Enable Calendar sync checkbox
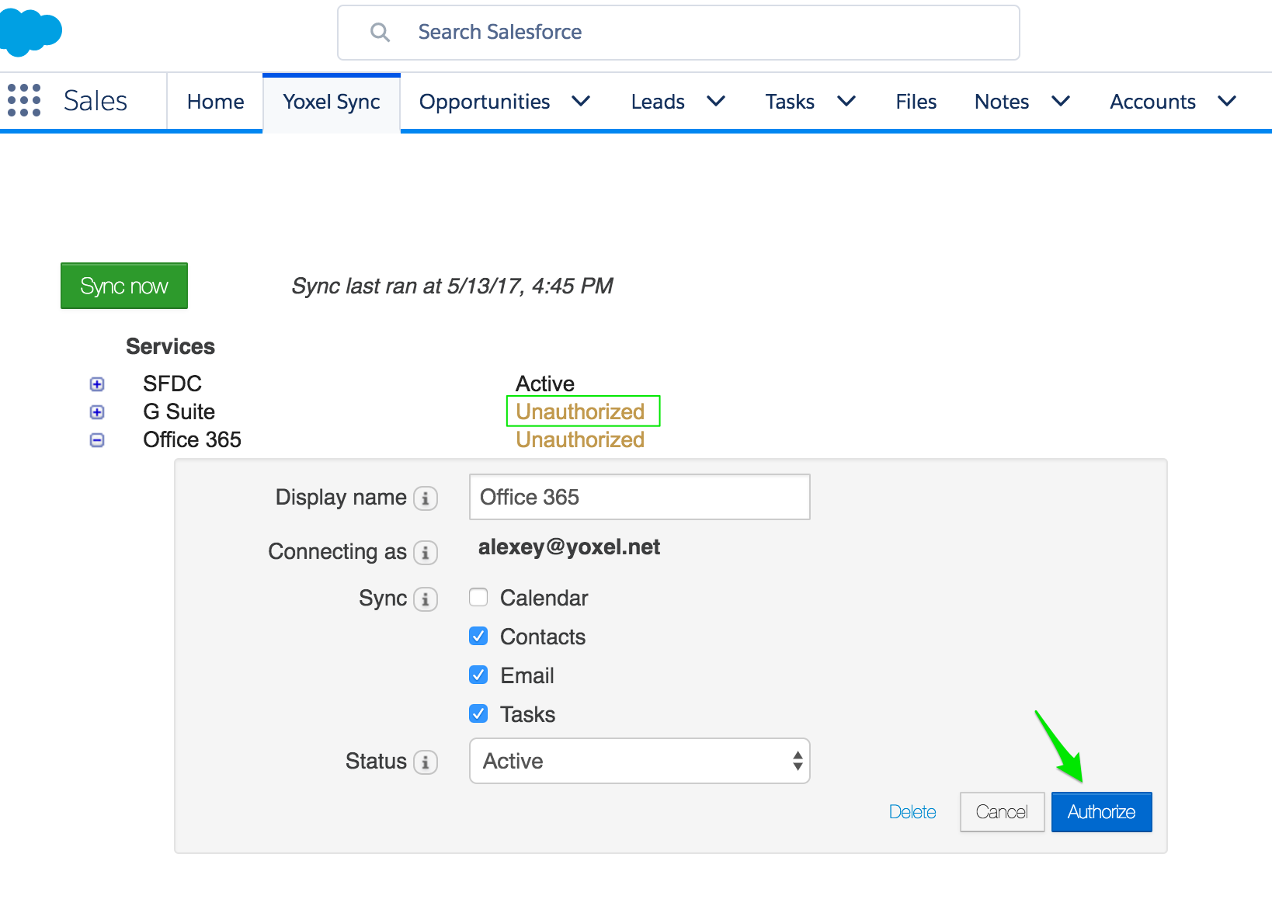The width and height of the screenshot is (1272, 899). tap(478, 597)
